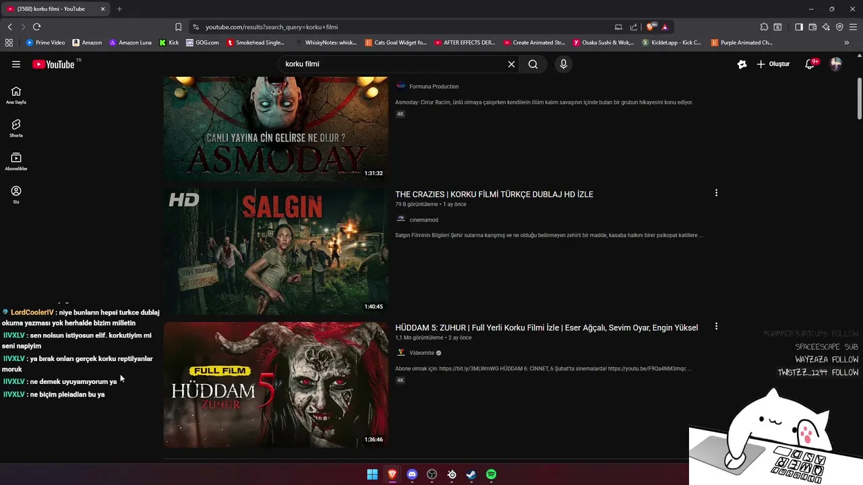This screenshot has height=485, width=863.
Task: Open HÜDDAM 5: ZUHUR video title
Action: coord(546,327)
